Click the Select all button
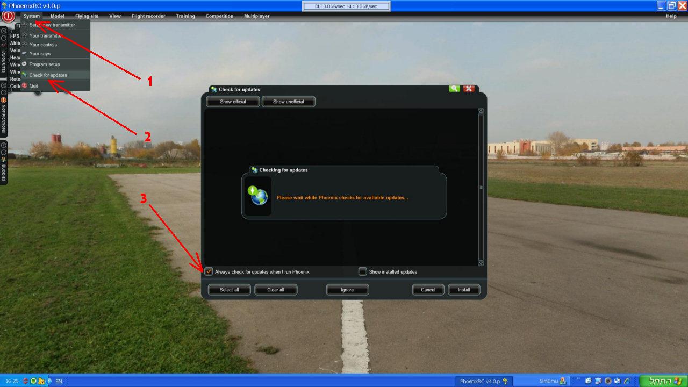The image size is (688, 387). coord(229,290)
